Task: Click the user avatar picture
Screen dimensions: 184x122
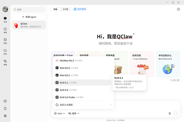Action: pos(5,9)
